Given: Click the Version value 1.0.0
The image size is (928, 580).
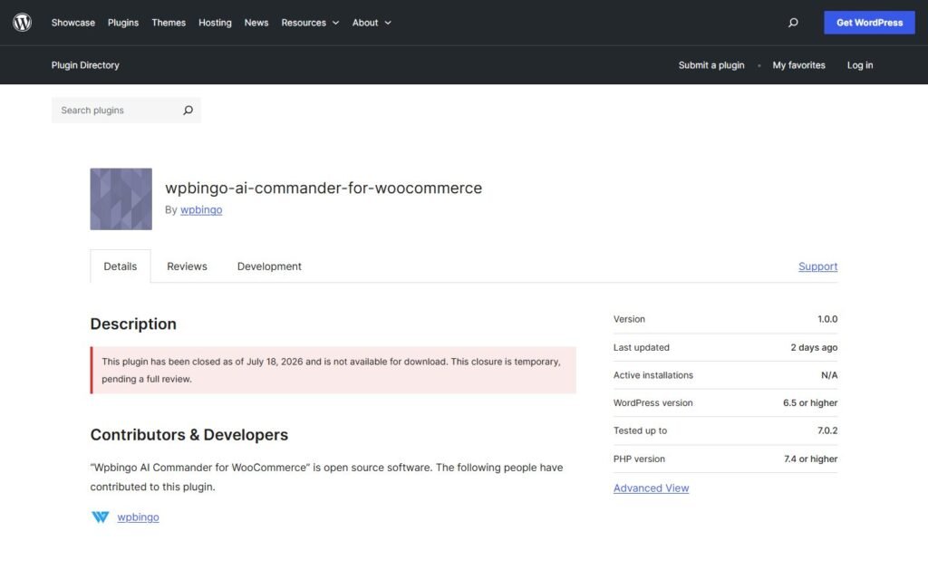Looking at the screenshot, I should tap(827, 319).
